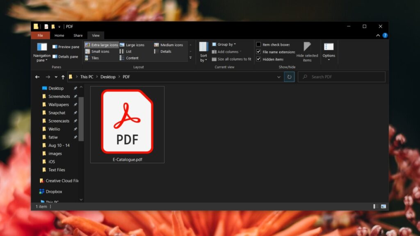Select Extra large icons view
The image size is (420, 236).
pos(101,45)
